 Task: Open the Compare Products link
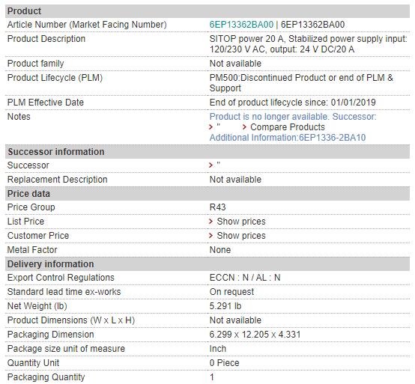pos(288,127)
